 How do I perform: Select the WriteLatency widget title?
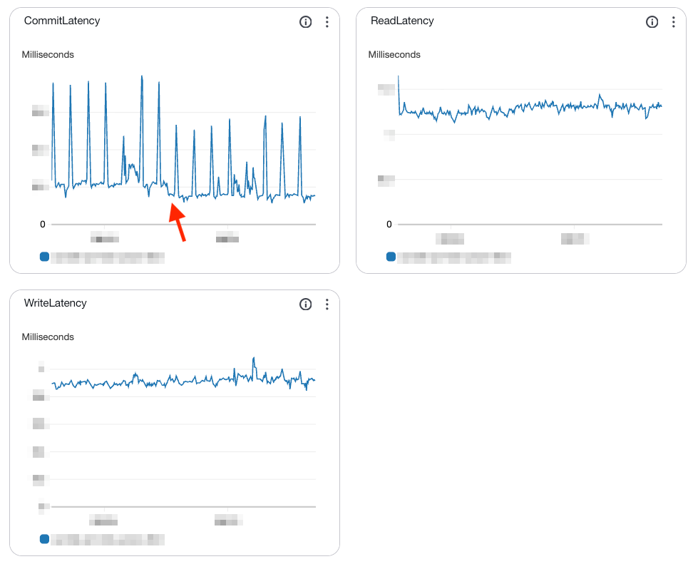[x=55, y=303]
